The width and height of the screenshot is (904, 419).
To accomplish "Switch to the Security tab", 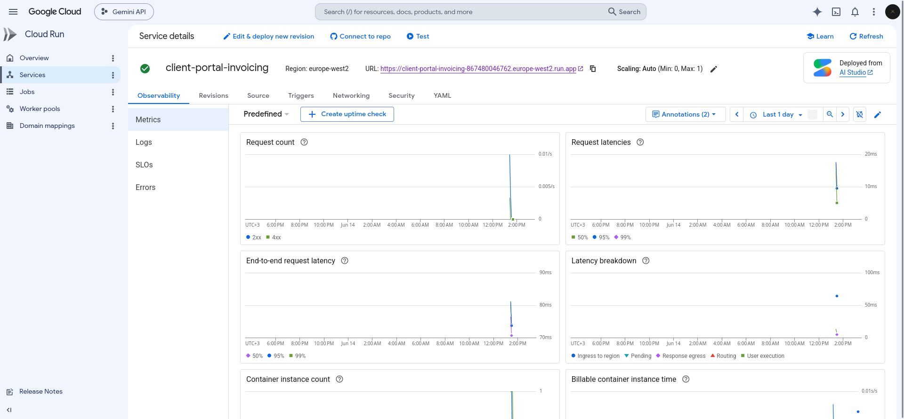I will coord(402,95).
